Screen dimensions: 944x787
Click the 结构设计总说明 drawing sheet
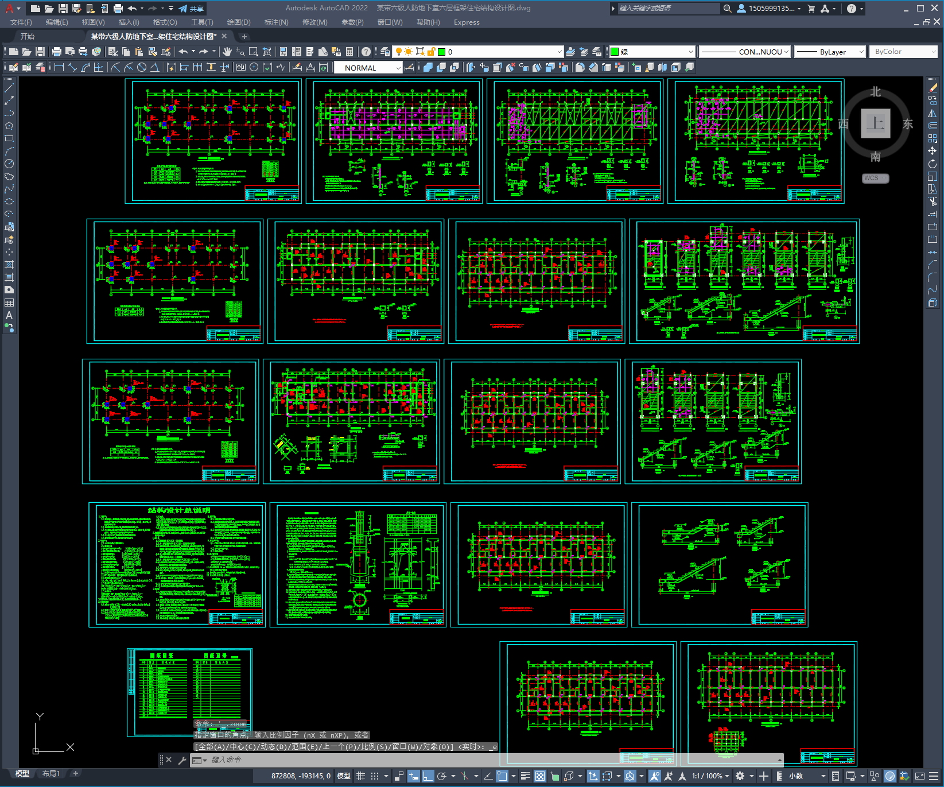click(177, 565)
